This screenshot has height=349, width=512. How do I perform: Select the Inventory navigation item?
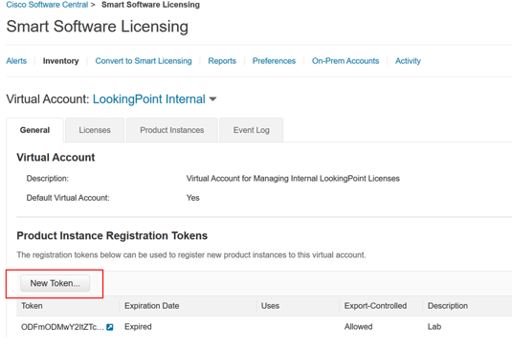coord(60,61)
